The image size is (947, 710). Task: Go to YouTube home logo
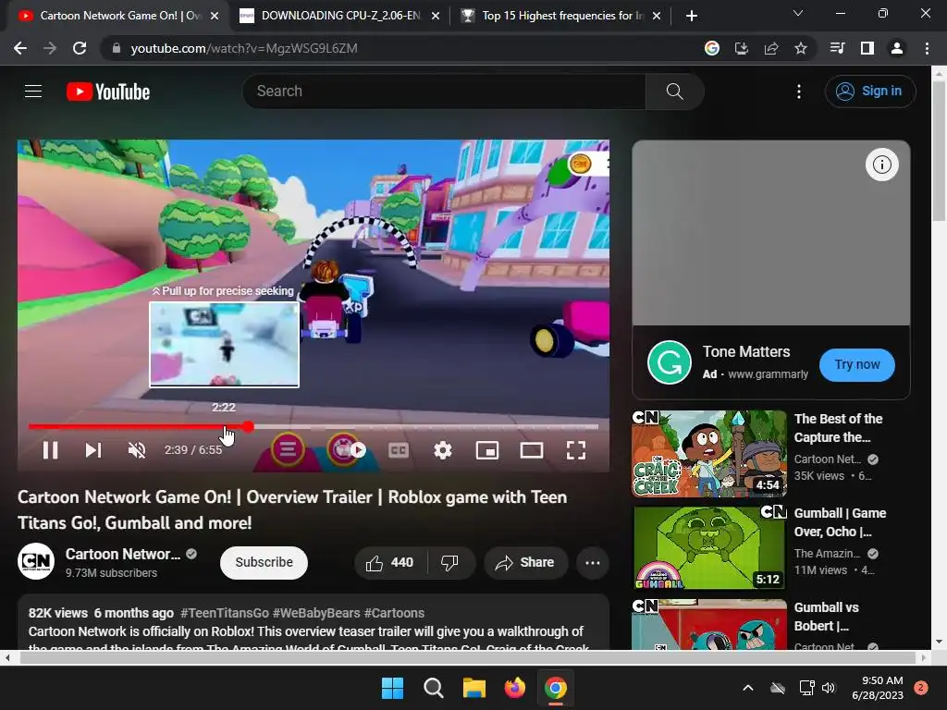point(108,92)
